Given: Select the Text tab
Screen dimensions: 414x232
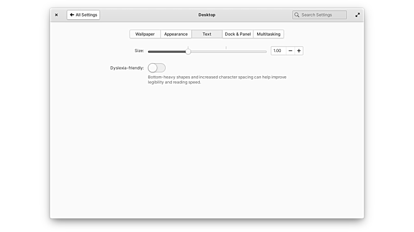Looking at the screenshot, I should pos(206,34).
